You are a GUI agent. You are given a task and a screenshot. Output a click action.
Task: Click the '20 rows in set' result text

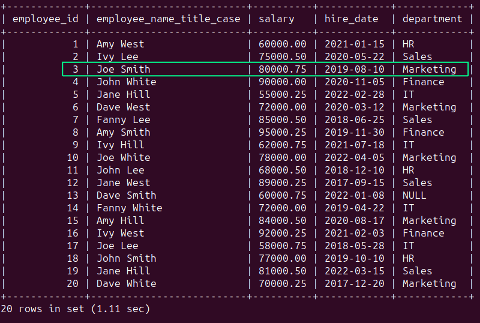(x=75, y=309)
